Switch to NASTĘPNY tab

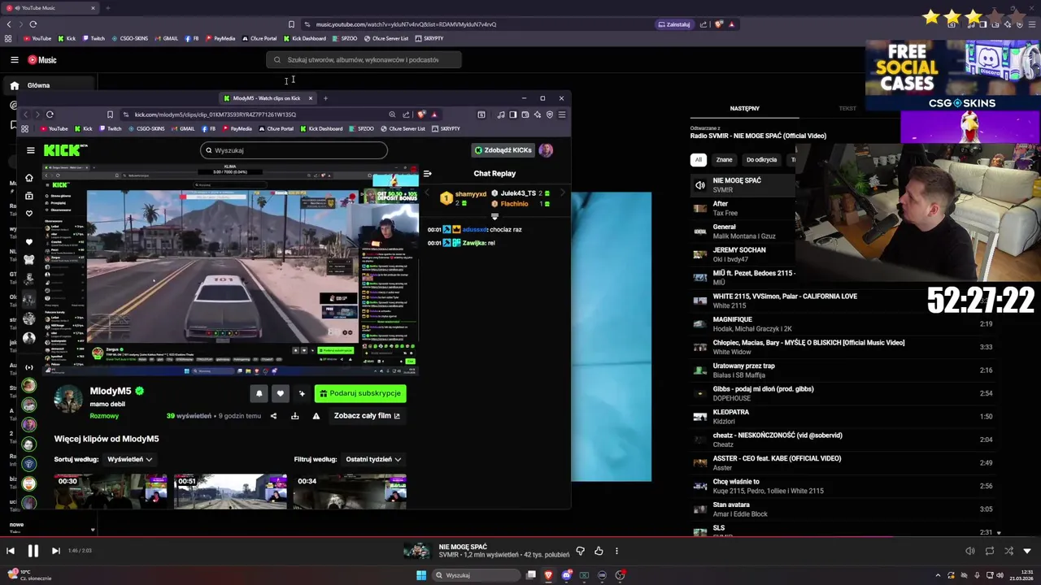pyautogui.click(x=745, y=108)
